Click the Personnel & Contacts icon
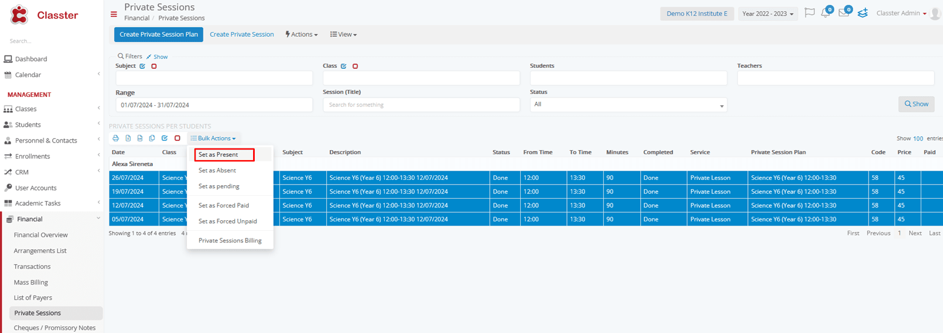The height and width of the screenshot is (333, 943). (8, 141)
